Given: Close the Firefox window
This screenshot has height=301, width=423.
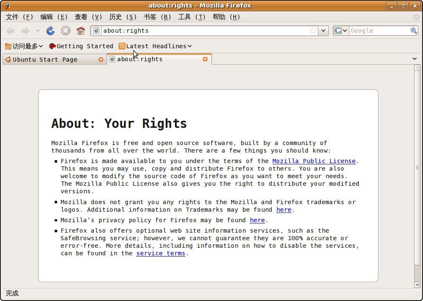Looking at the screenshot, I should tap(415, 5).
